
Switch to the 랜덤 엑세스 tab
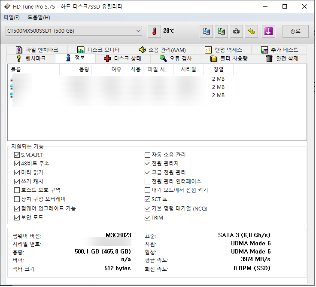223,50
